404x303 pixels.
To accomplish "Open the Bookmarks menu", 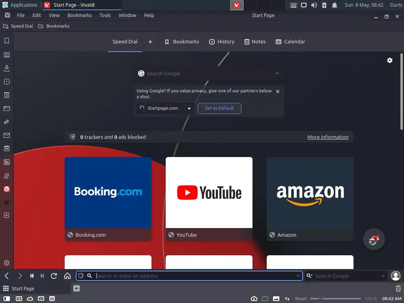I will click(79, 15).
